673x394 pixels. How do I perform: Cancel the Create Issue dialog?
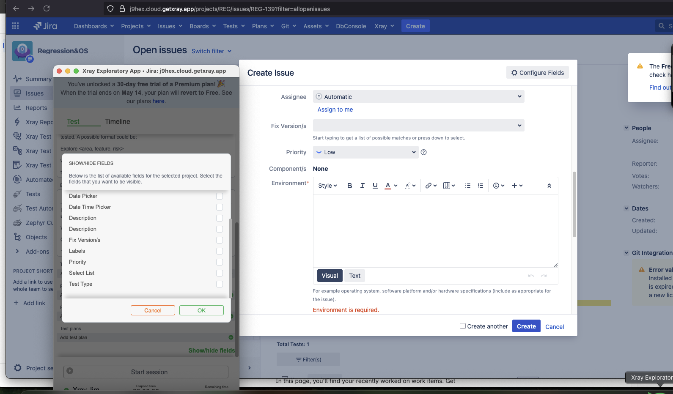555,326
